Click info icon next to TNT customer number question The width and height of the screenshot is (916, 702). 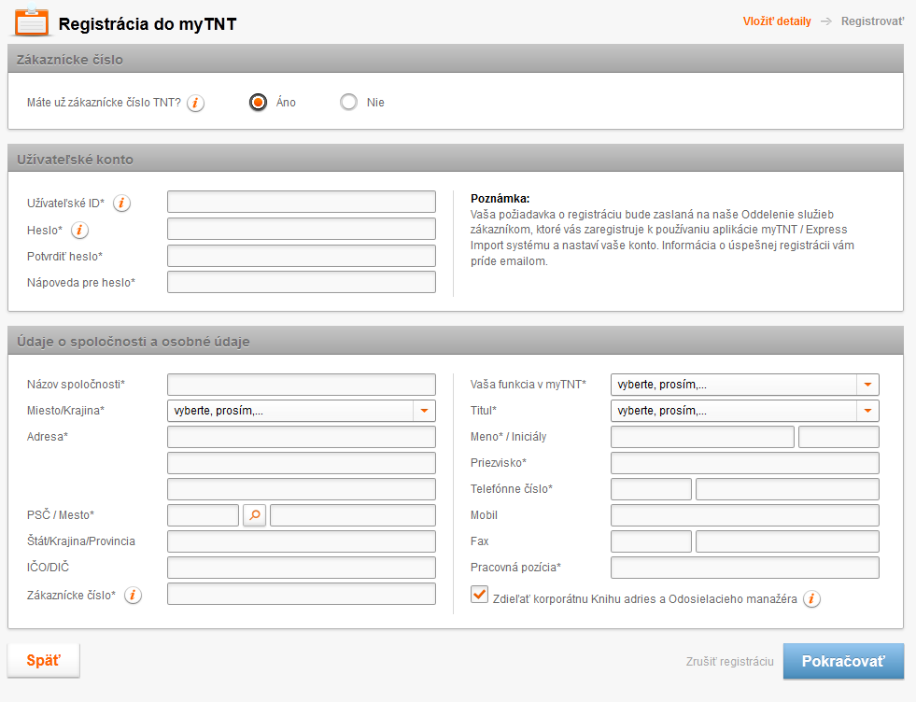[196, 104]
